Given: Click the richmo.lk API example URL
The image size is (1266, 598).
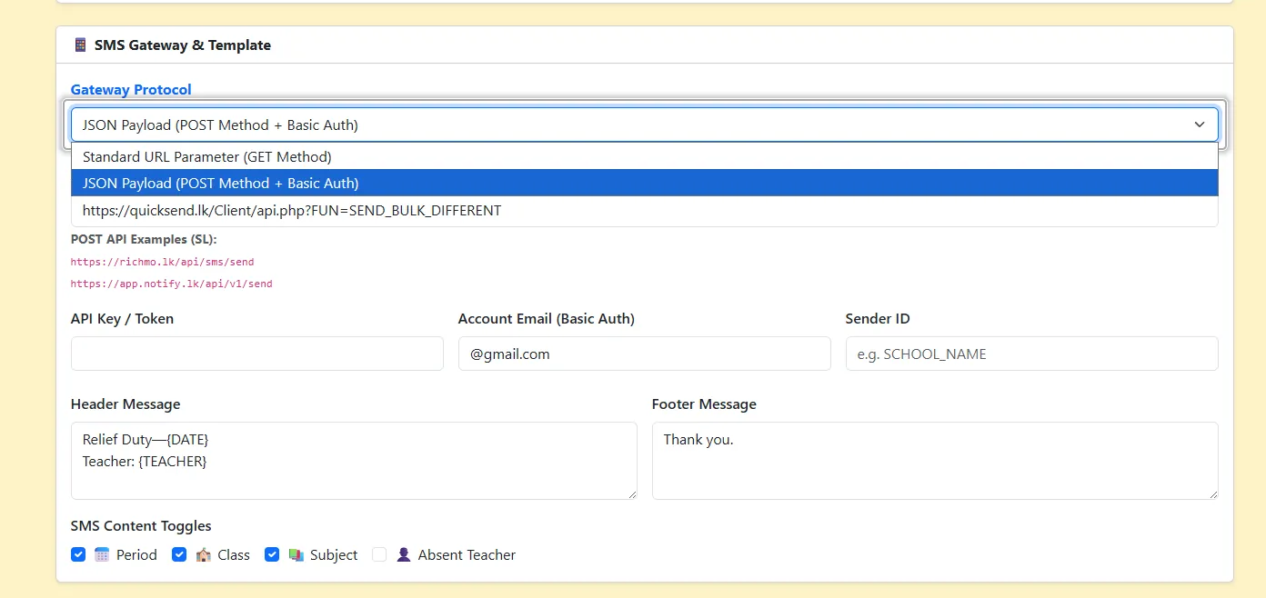Looking at the screenshot, I should (162, 262).
